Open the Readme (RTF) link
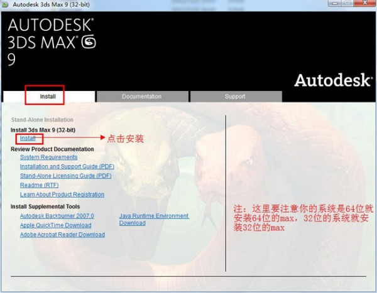377x293 pixels. (40, 185)
